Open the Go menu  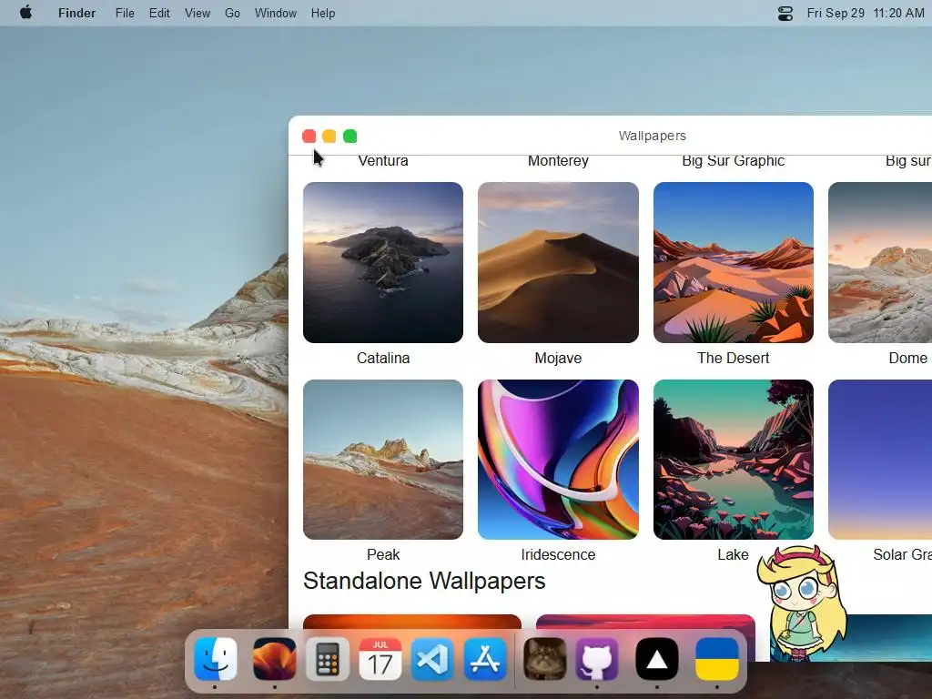point(232,13)
